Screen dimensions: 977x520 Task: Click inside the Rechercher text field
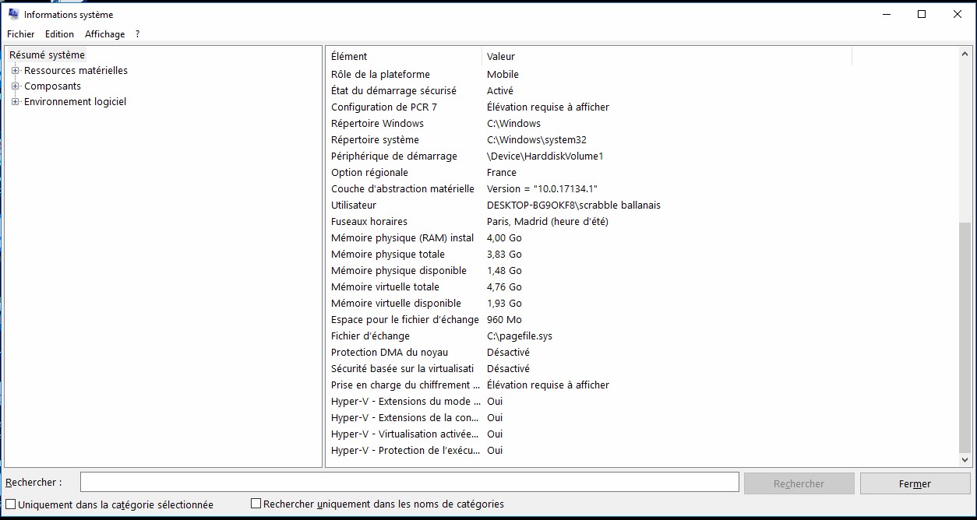tap(409, 483)
